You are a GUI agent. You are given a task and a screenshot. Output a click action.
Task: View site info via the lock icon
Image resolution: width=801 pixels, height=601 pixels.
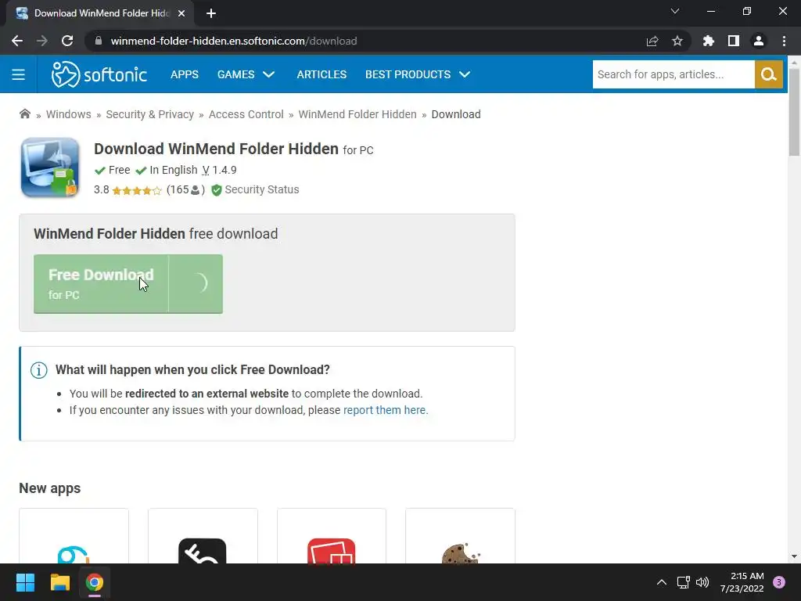[x=99, y=41]
